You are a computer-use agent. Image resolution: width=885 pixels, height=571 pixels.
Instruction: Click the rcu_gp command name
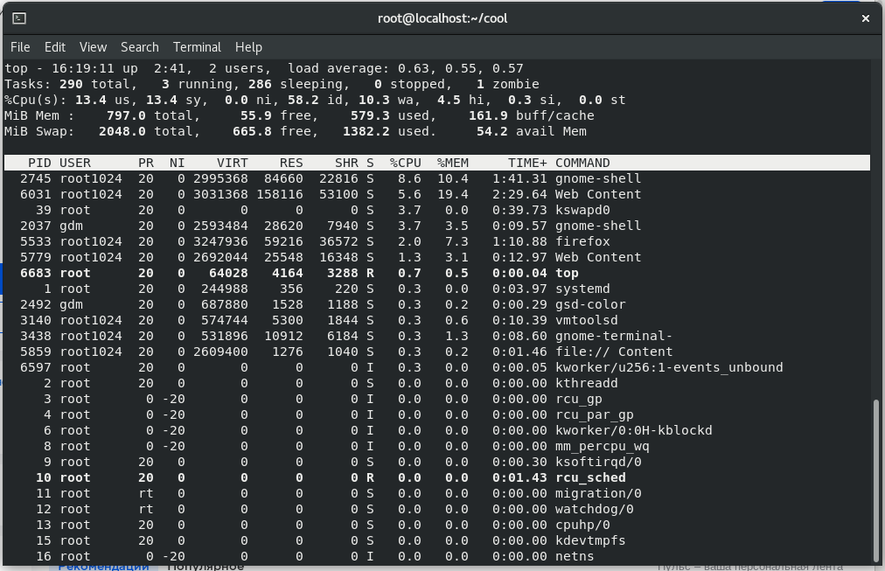tap(579, 400)
